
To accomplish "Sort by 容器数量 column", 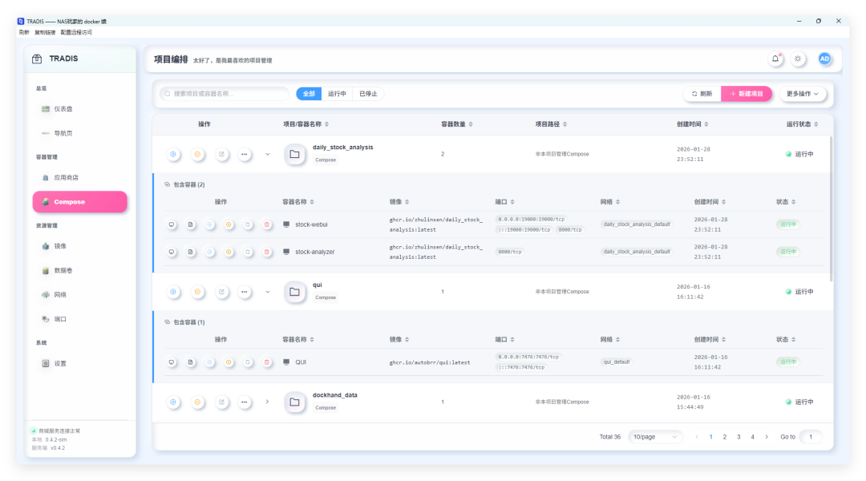I will pyautogui.click(x=457, y=124).
